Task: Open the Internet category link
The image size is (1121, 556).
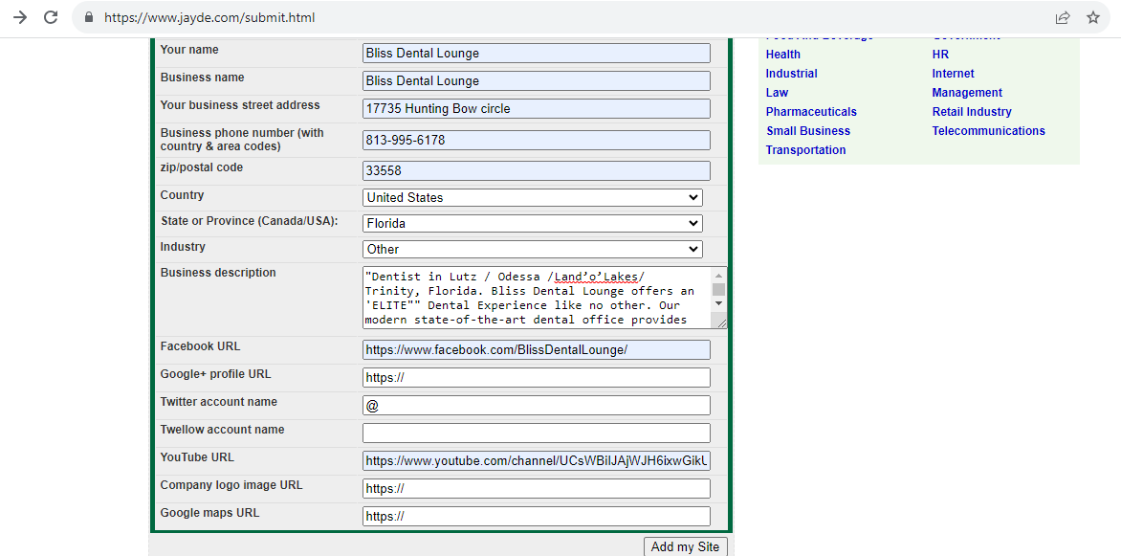Action: click(953, 74)
